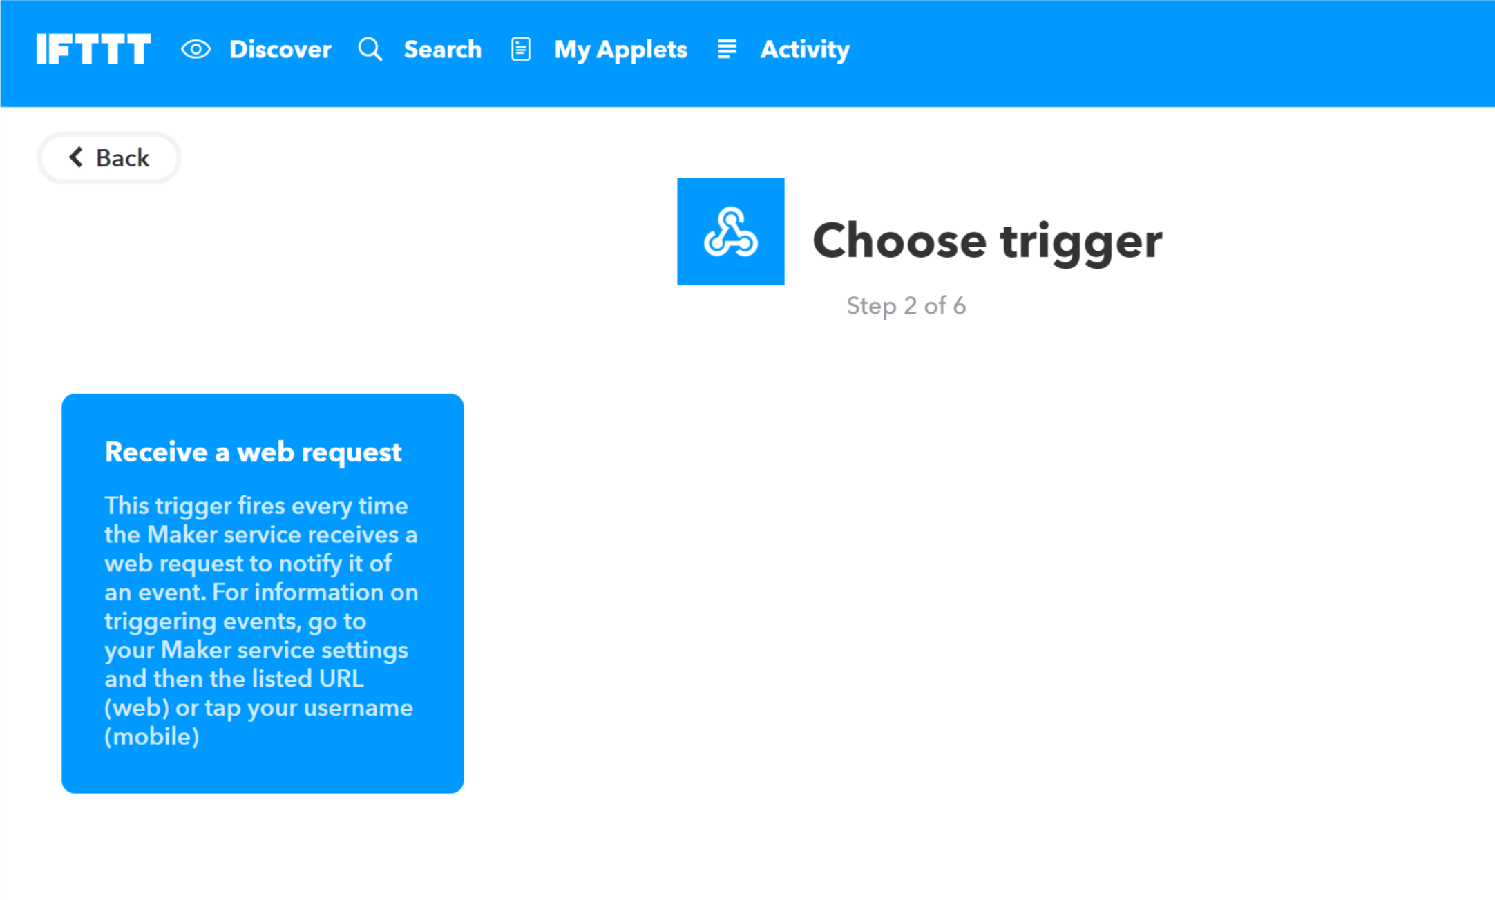The image size is (1495, 900).
Task: Navigate back using Back button
Action: pos(109,158)
